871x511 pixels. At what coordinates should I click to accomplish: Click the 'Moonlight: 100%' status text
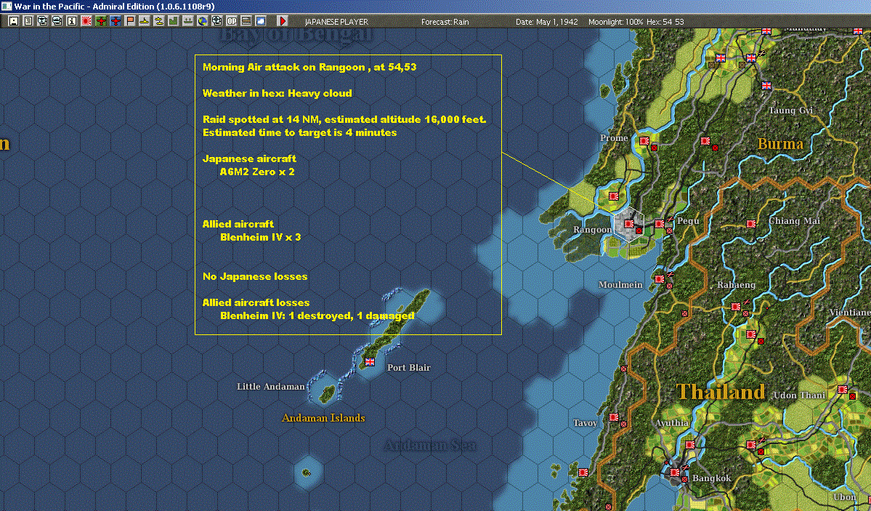pyautogui.click(x=615, y=22)
